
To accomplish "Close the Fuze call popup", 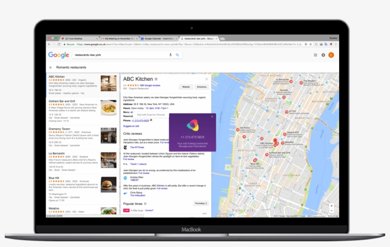I will tap(212, 116).
